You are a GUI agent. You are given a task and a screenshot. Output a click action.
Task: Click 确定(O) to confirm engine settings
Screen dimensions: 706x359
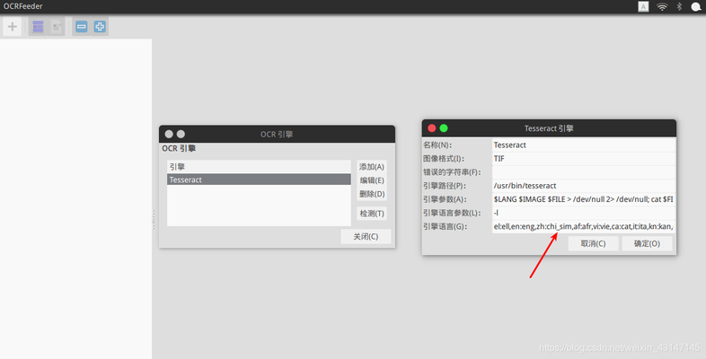tap(647, 243)
